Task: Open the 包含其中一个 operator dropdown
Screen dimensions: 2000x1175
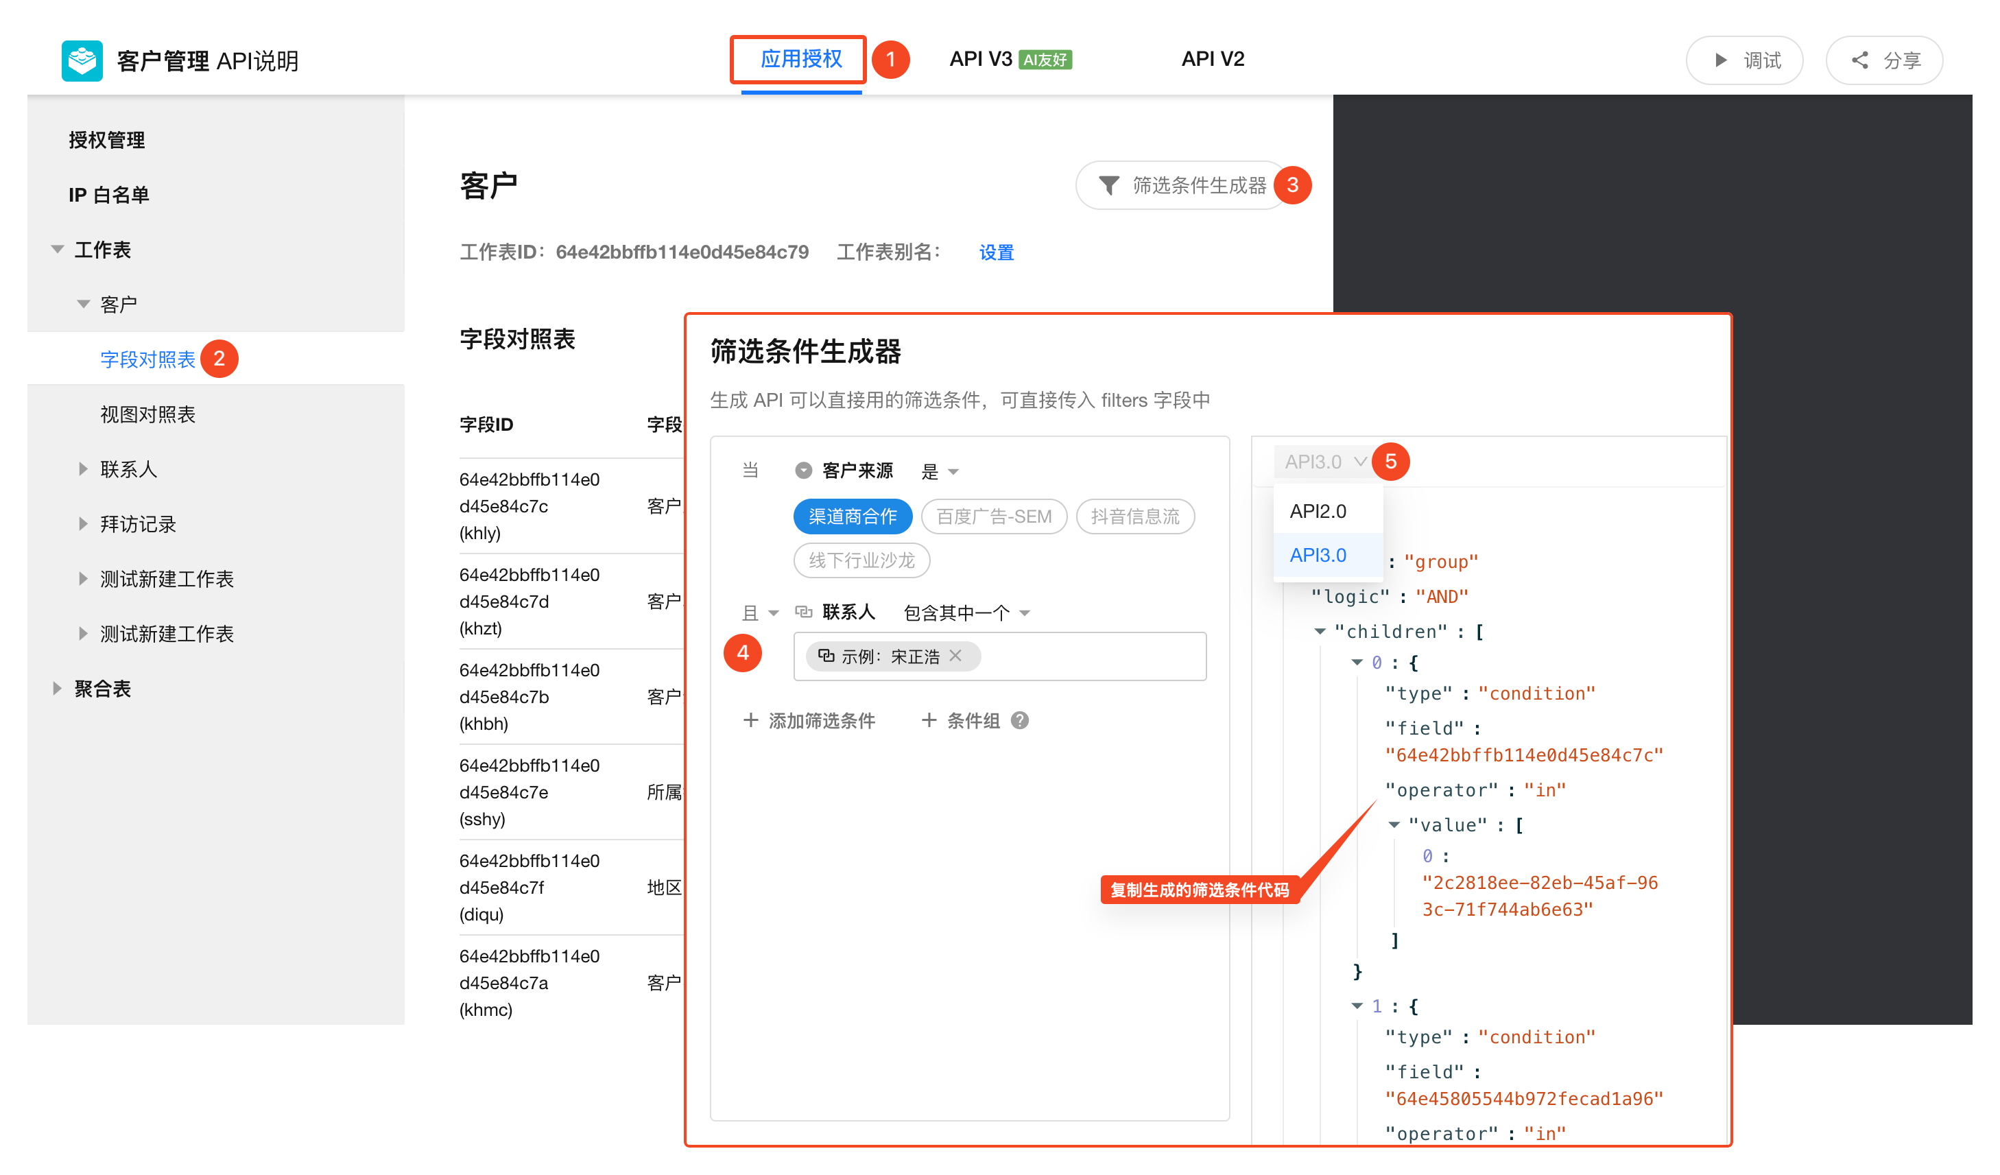Action: (x=966, y=612)
